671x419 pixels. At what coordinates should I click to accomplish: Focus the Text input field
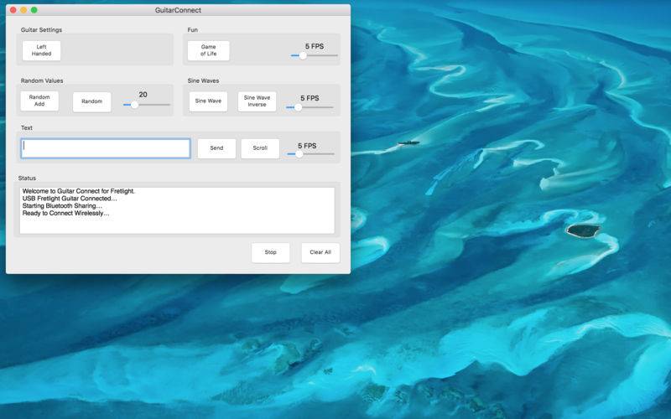coord(106,148)
